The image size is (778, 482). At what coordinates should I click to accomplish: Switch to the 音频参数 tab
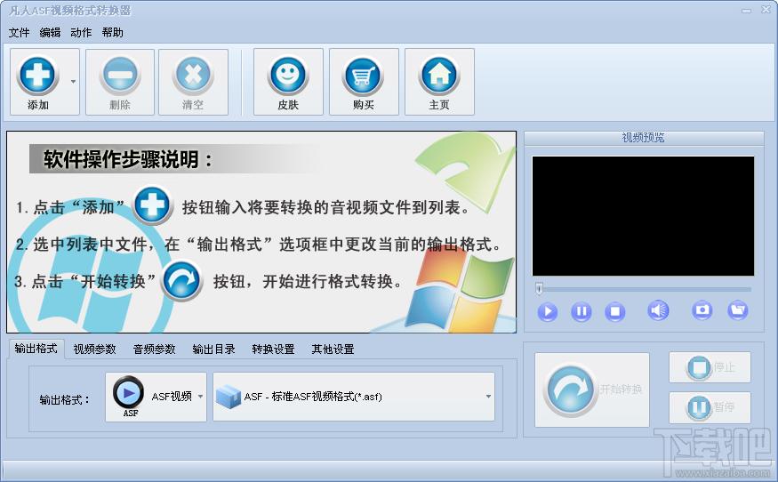click(155, 349)
